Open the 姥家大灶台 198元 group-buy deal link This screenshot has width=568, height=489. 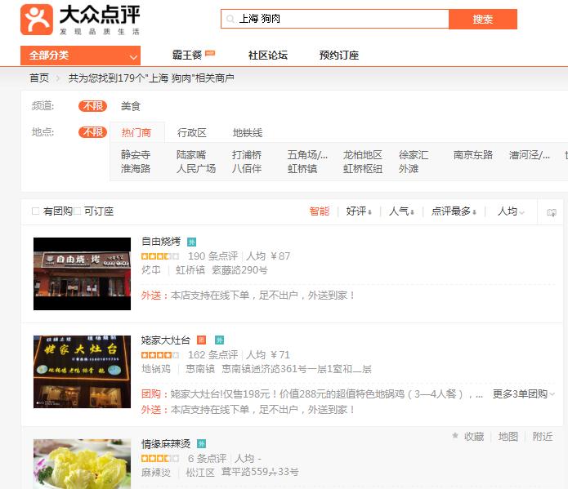(327, 393)
